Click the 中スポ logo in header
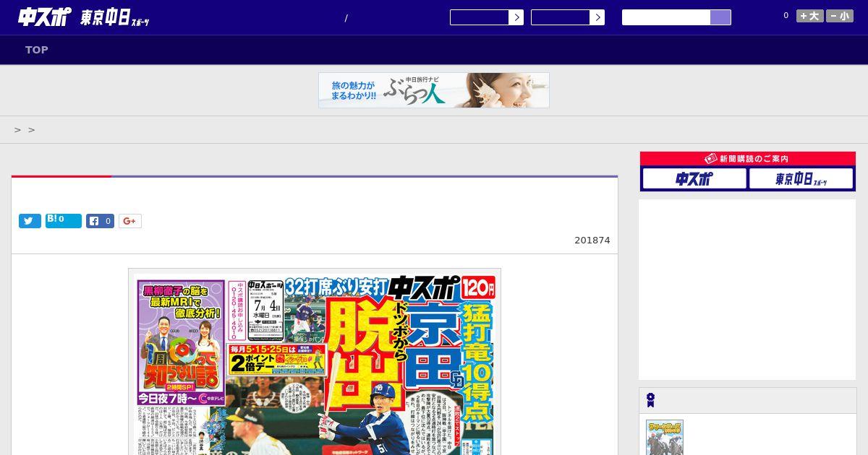The height and width of the screenshot is (455, 868). pyautogui.click(x=43, y=17)
